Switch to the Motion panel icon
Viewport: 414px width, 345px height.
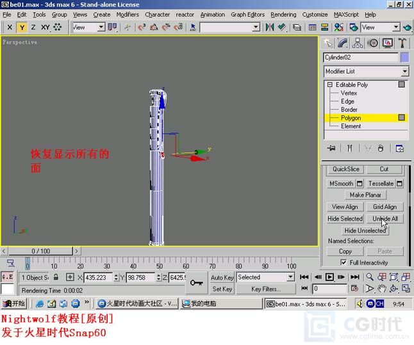(373, 43)
